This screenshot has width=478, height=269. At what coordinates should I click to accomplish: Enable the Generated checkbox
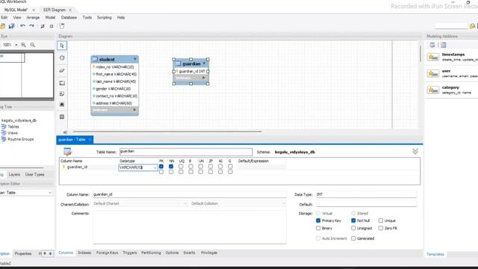pos(353,238)
